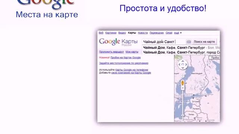Click the Финляндия label on the map
The width and height of the screenshot is (239, 134).
tap(197, 73)
